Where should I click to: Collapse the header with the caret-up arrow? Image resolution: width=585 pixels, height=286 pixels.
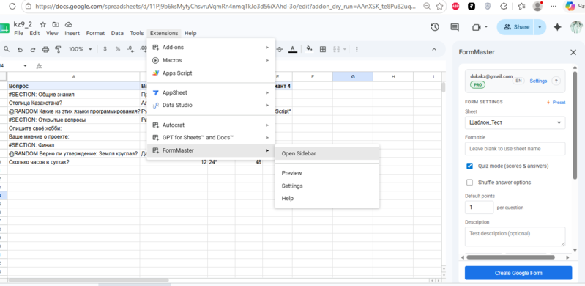coord(434,49)
